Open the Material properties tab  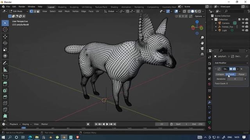(x=209, y=128)
